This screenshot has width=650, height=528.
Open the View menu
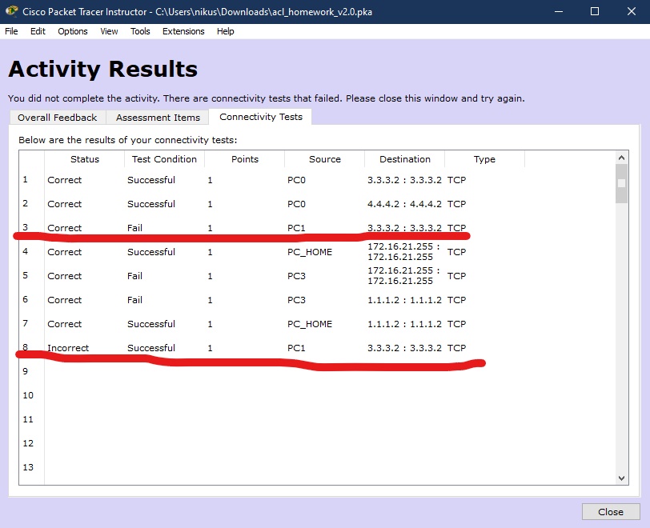(109, 31)
